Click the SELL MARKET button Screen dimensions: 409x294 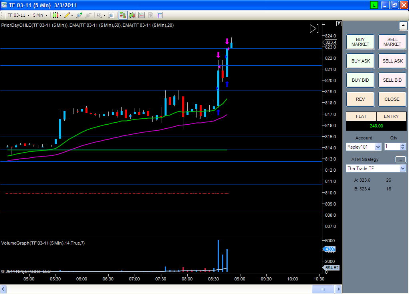tap(392, 42)
